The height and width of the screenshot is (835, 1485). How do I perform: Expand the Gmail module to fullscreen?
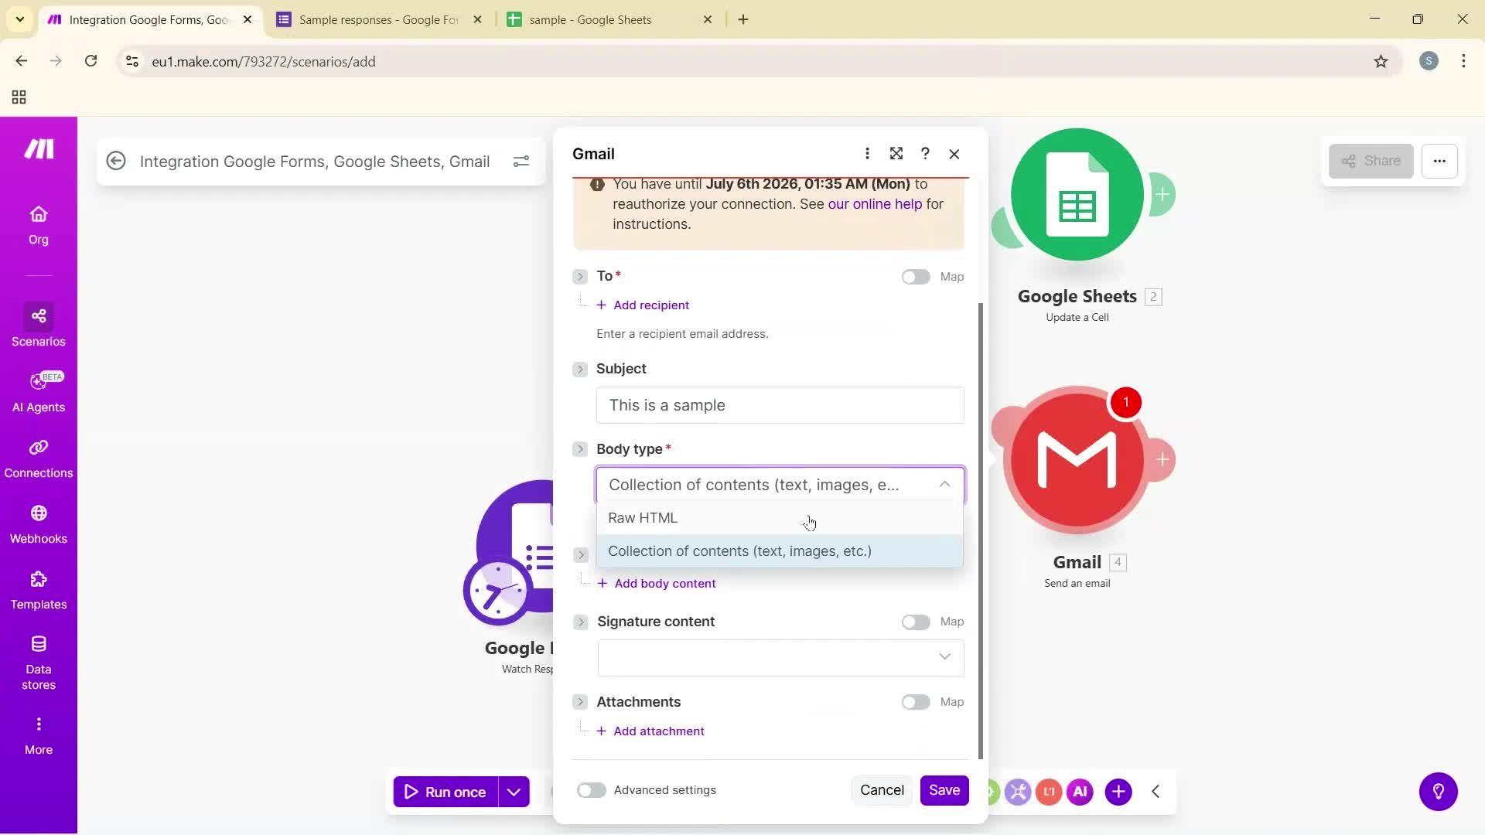[x=896, y=153]
